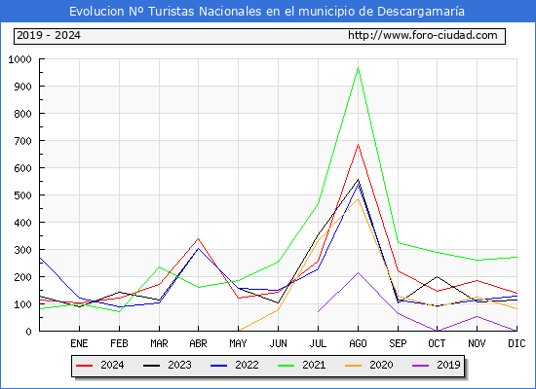The image size is (536, 389).
Task: Click the 1000 value on the y-axis
Action: (19, 59)
